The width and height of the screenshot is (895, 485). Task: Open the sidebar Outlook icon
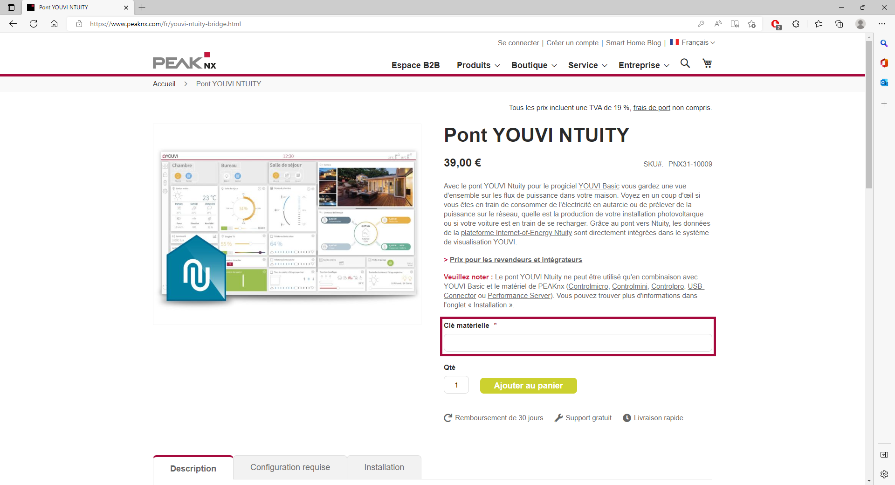pos(884,83)
